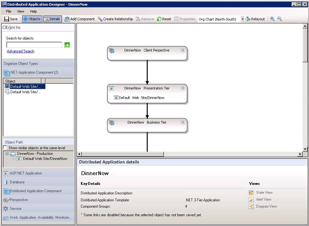Click the Perspective glasses icon
Screen dimensions: 309x226
click(6, 200)
